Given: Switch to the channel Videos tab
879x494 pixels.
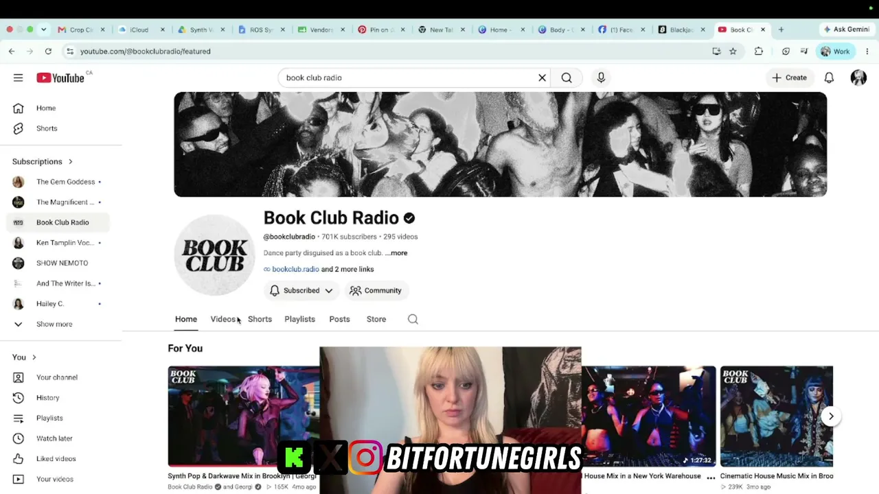Looking at the screenshot, I should coord(222,319).
